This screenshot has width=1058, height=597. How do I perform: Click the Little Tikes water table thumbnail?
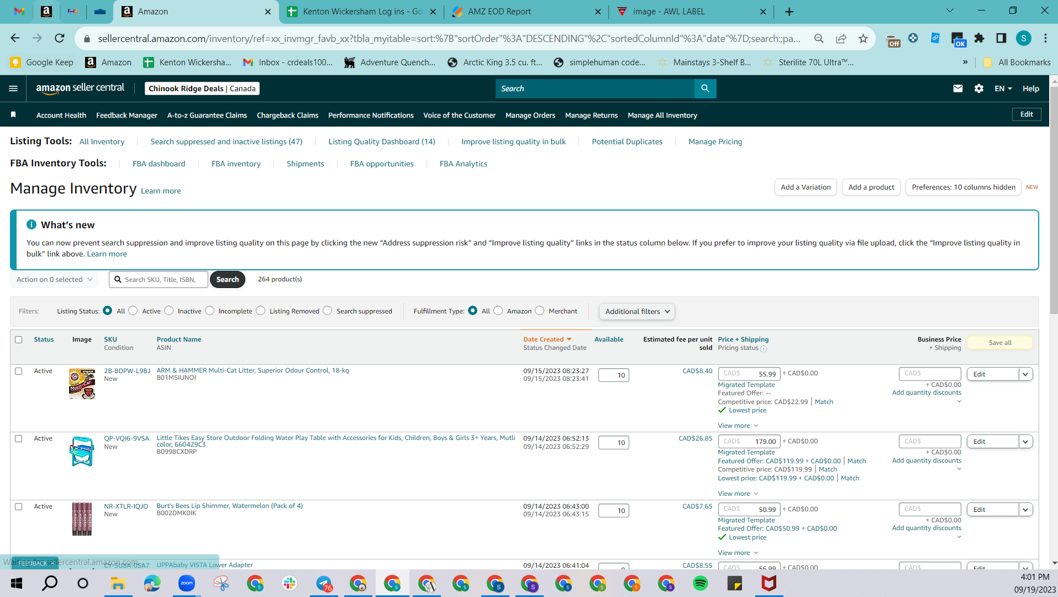(82, 451)
